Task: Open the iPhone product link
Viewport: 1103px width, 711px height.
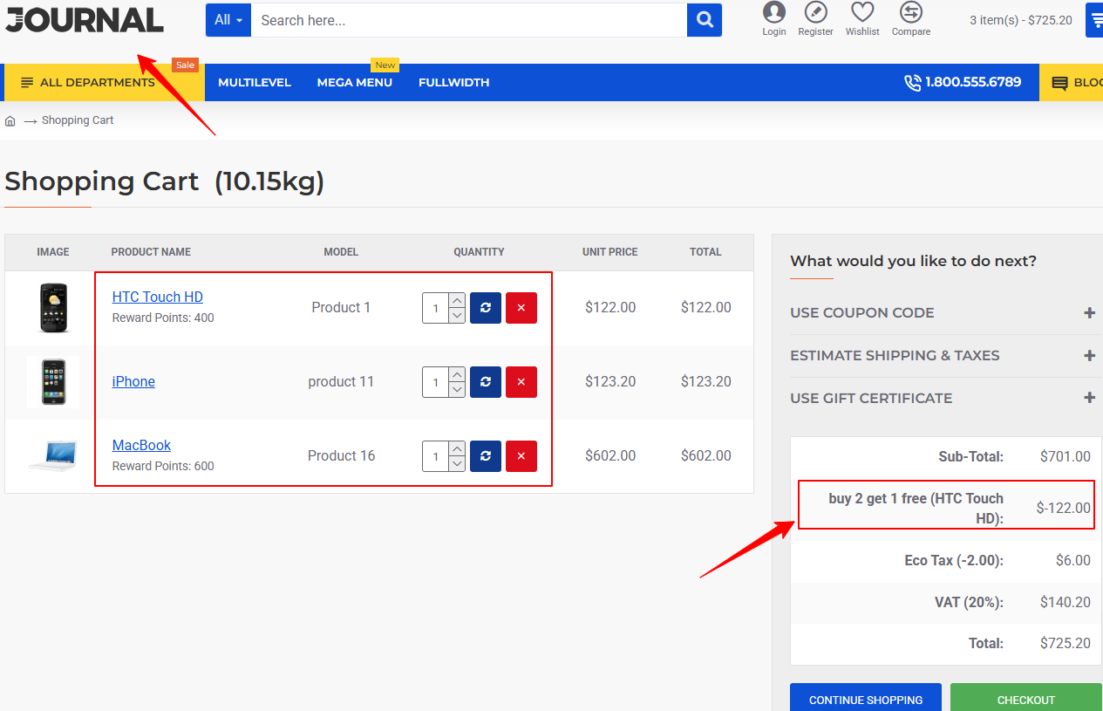Action: (133, 382)
